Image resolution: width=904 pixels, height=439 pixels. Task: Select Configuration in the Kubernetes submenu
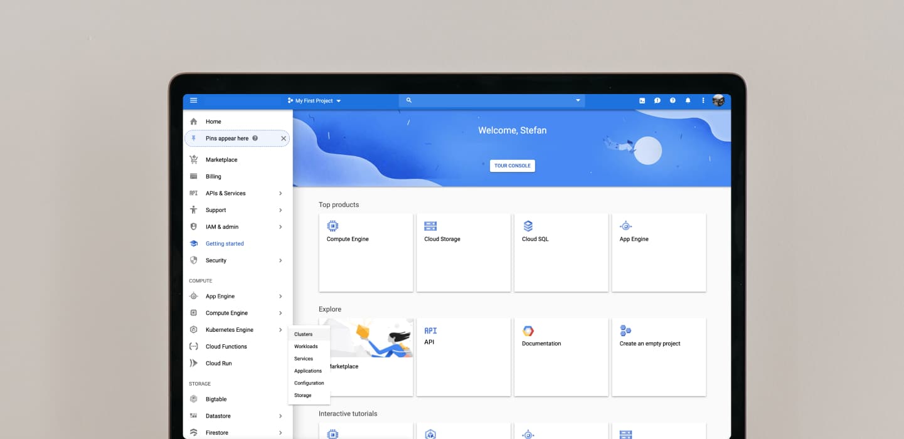tap(309, 383)
